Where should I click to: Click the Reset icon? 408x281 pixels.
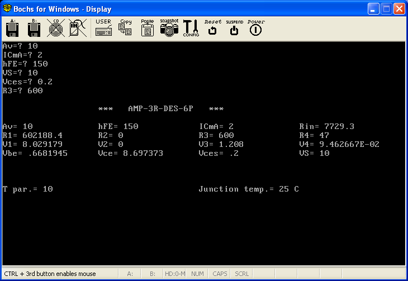212,27
